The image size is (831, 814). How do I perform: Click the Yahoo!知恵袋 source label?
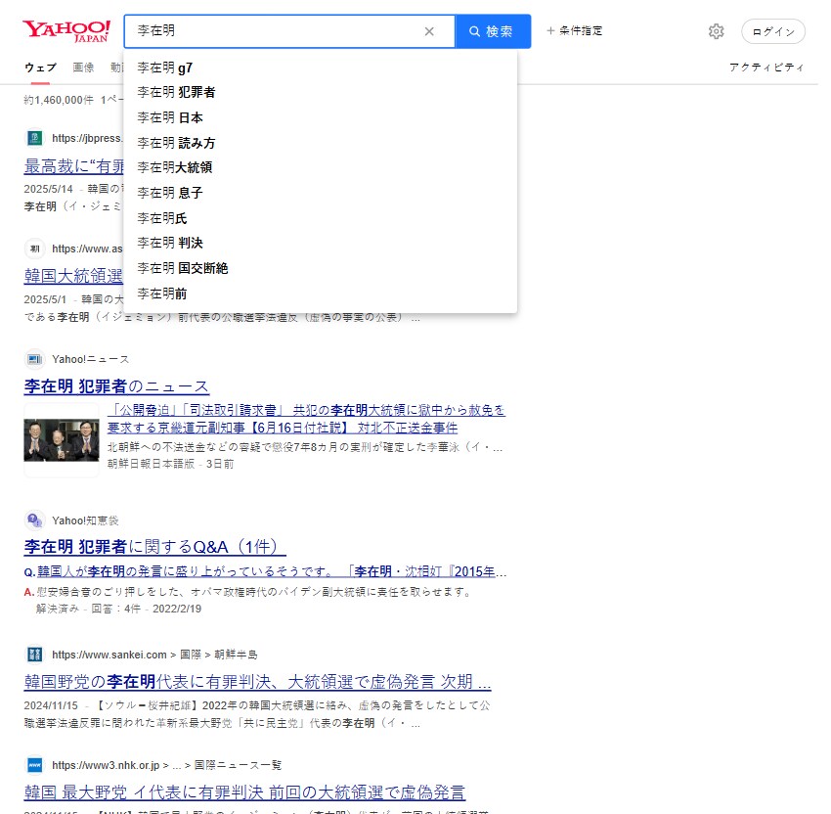click(85, 520)
